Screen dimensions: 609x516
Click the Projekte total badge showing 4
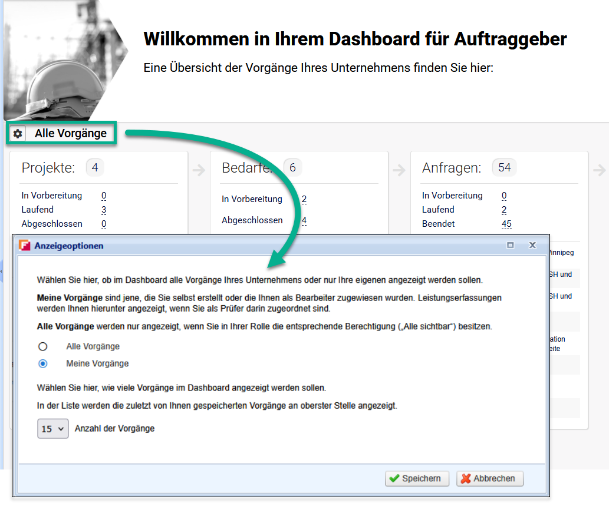pos(94,168)
